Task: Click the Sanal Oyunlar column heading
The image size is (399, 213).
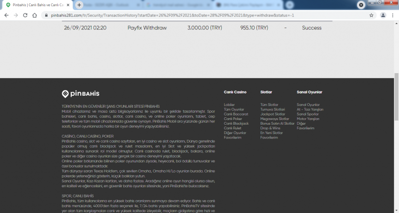Action: 310,92
